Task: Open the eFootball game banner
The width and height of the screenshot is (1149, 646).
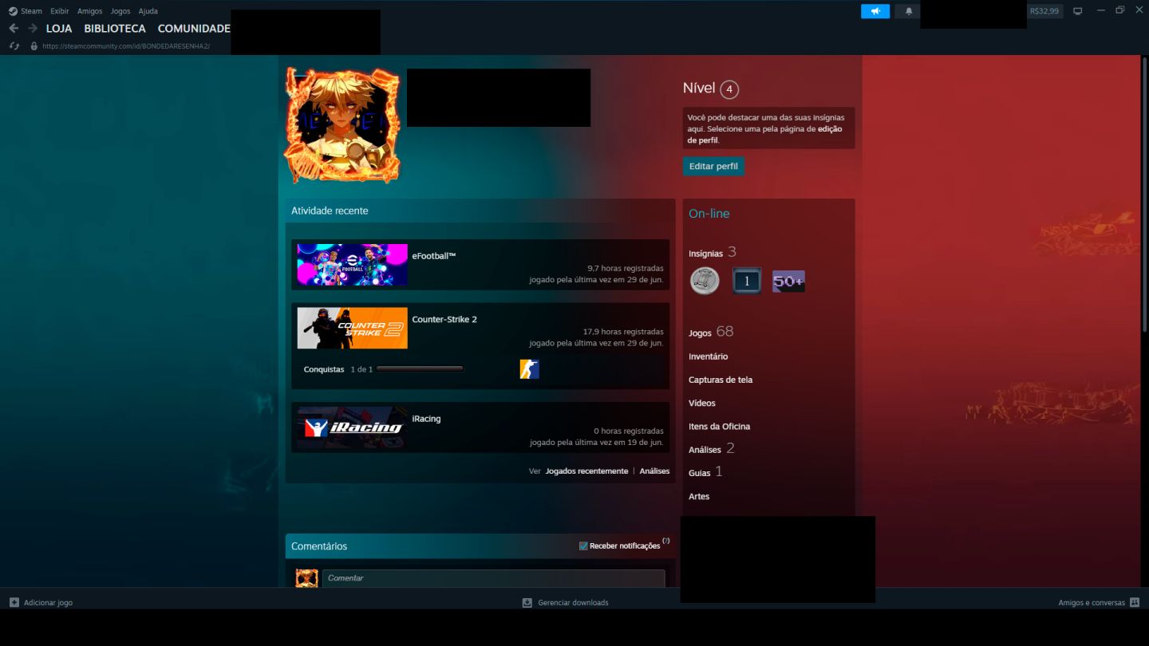Action: click(352, 265)
